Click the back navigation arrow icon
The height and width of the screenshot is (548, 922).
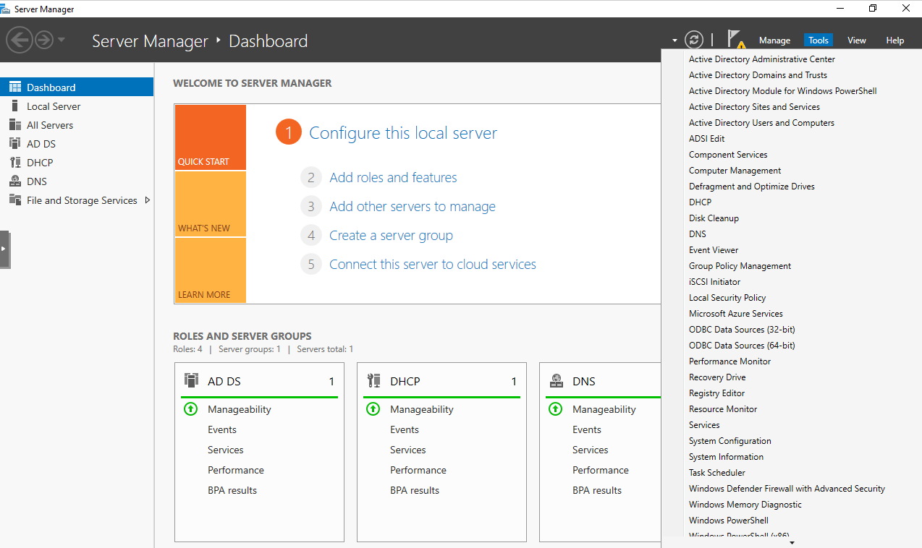(x=20, y=39)
